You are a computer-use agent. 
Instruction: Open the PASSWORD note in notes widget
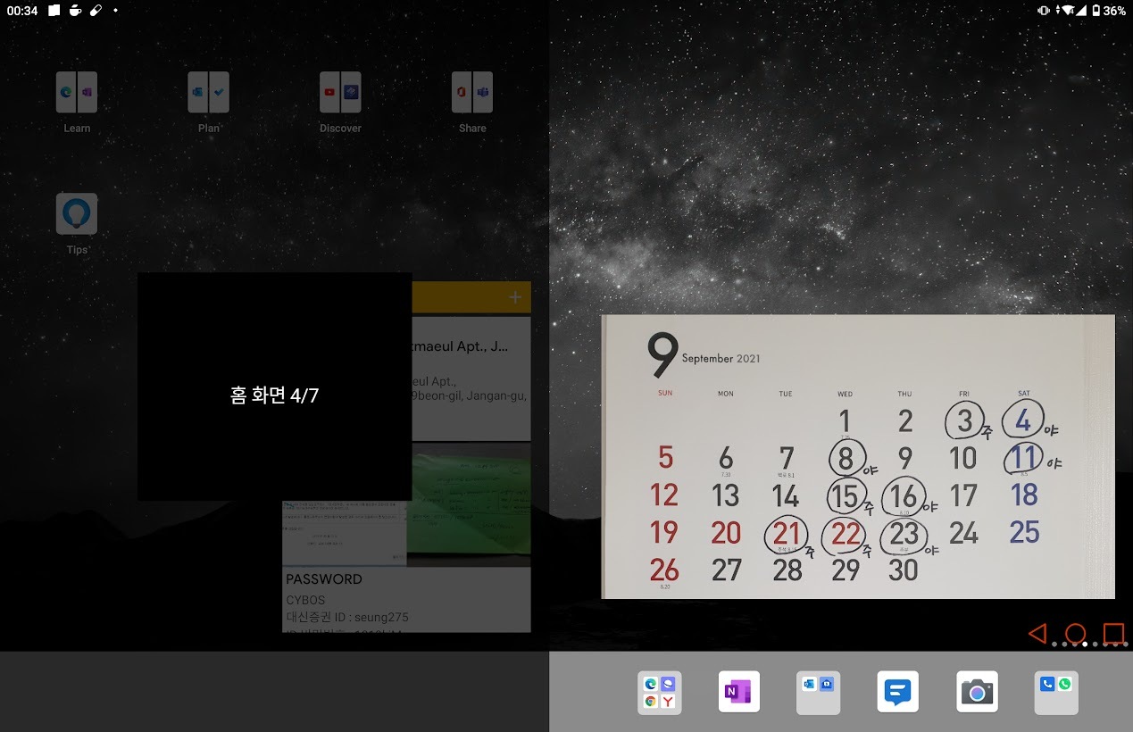coord(406,599)
